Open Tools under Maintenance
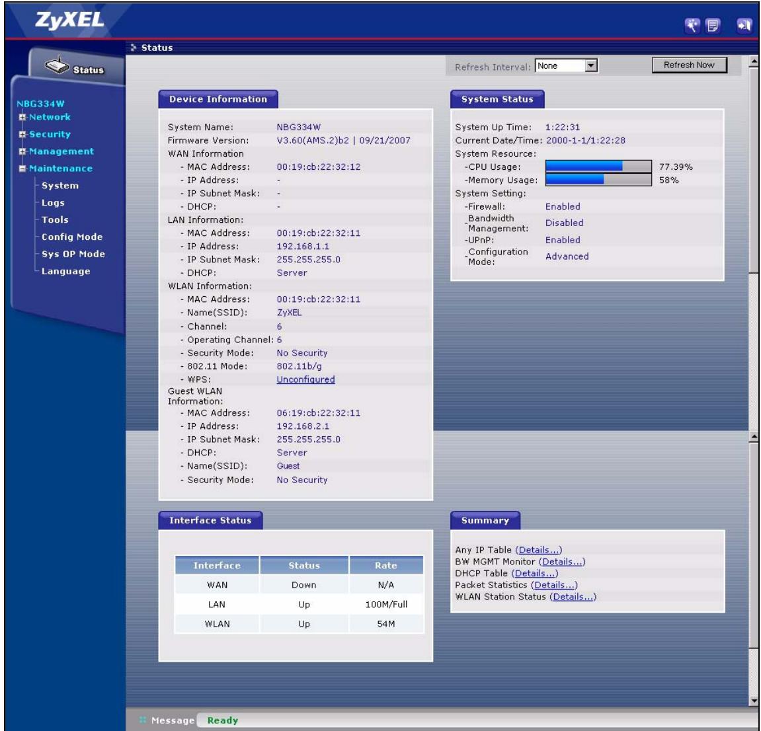The height and width of the screenshot is (731, 761). (x=55, y=219)
